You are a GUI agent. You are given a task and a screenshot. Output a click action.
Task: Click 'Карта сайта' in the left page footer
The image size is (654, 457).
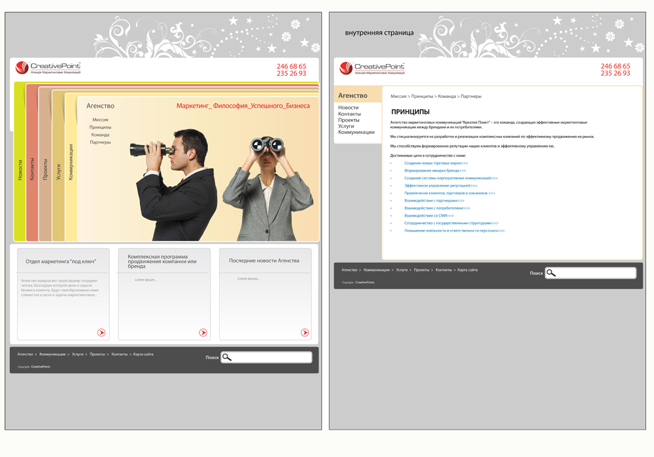coord(143,355)
